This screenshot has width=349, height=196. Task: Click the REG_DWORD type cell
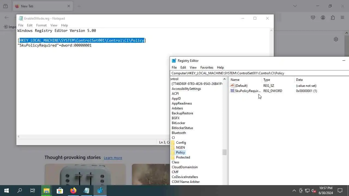pos(273,91)
